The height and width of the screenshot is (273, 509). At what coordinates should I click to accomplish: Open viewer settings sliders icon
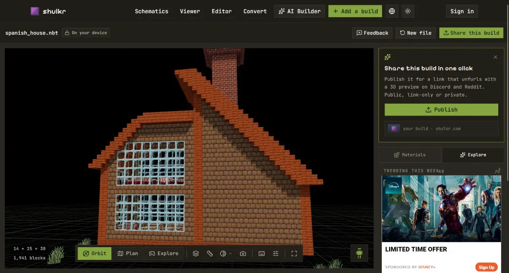(x=275, y=254)
